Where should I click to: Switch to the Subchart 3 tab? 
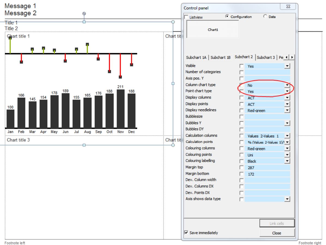(266, 57)
